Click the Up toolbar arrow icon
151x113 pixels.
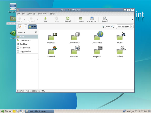pos(45,18)
